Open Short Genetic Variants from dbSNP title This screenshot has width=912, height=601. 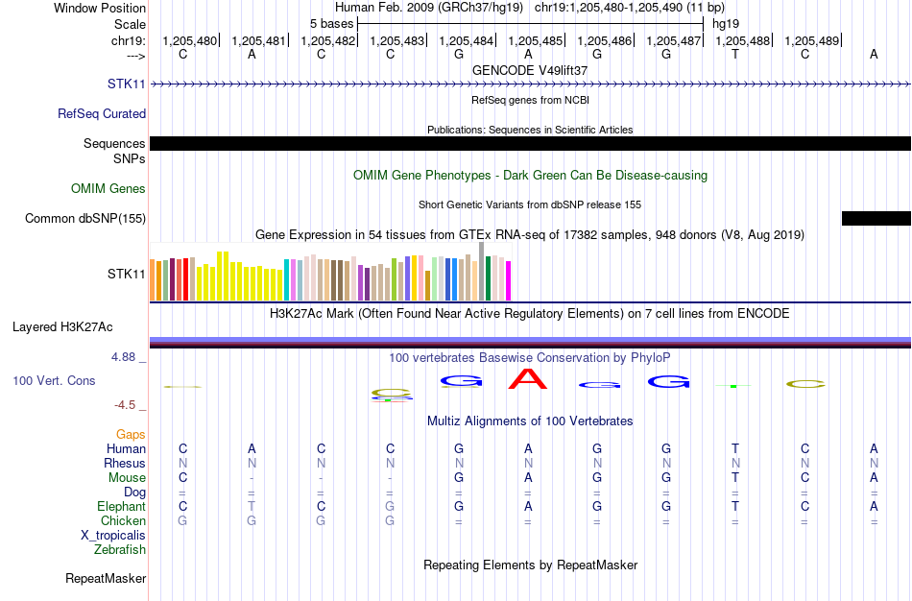tap(530, 204)
